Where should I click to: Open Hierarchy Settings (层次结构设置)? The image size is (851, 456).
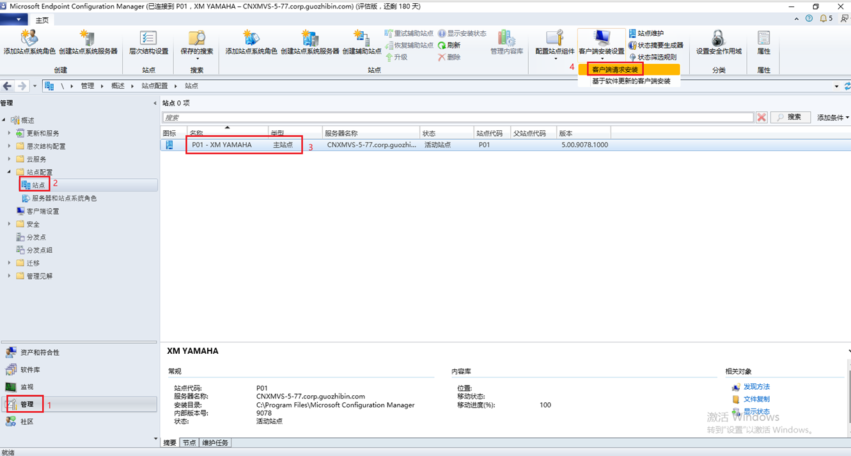[x=148, y=43]
